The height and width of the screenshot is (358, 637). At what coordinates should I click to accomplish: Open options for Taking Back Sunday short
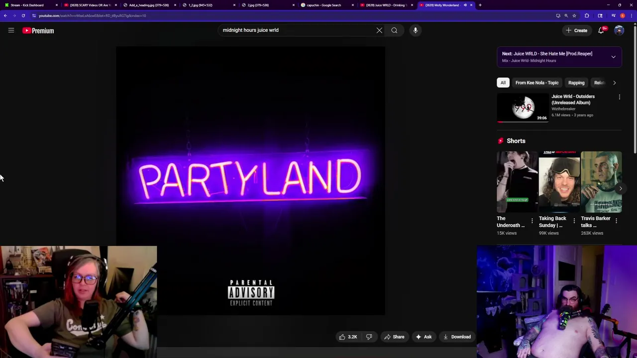tap(574, 220)
